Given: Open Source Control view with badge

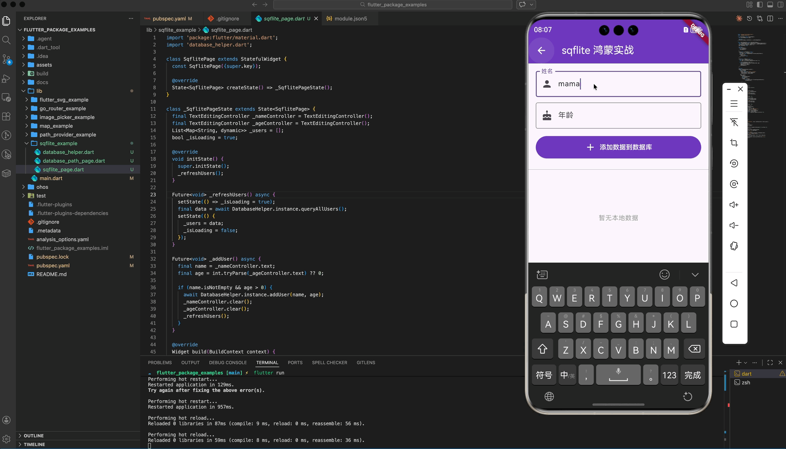Looking at the screenshot, I should click(x=6, y=59).
